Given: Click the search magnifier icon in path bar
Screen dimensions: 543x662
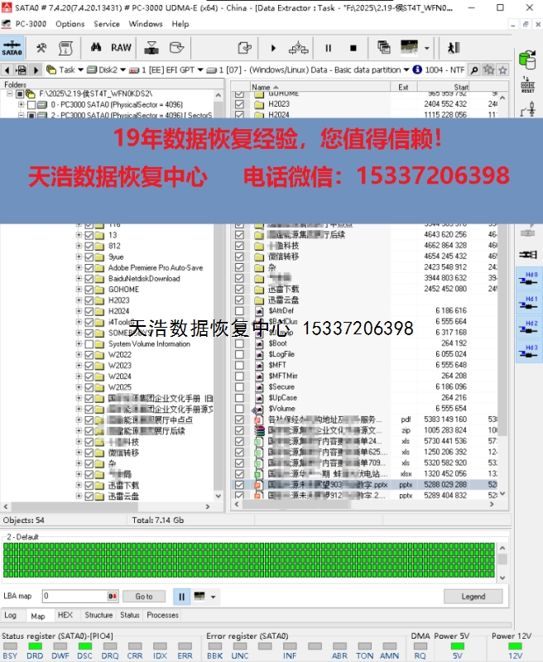Looking at the screenshot, I should [x=474, y=70].
